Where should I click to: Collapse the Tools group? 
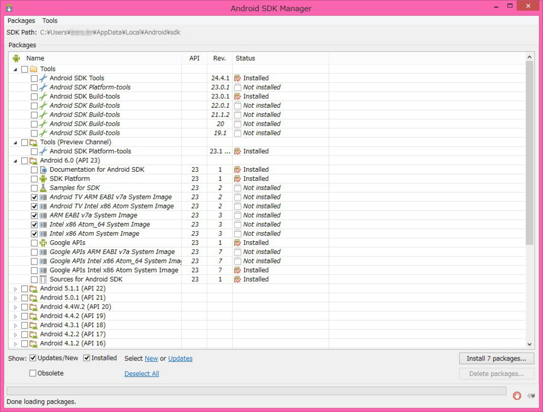[15, 69]
